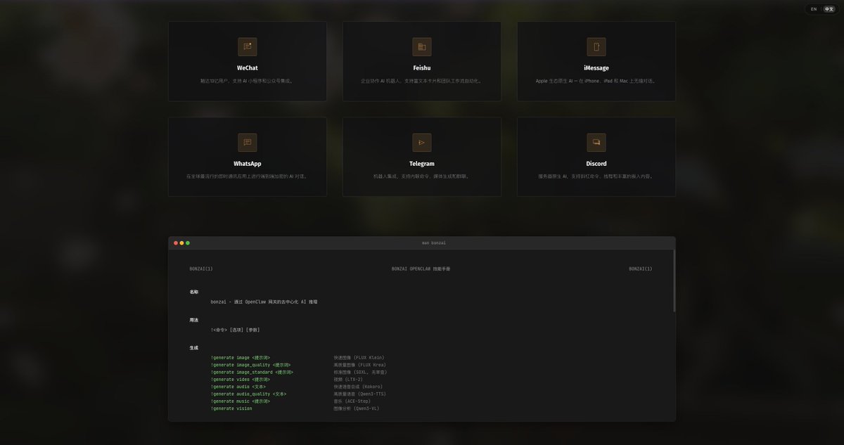Open the Telegram card title
Image resolution: width=844 pixels, height=445 pixels.
422,164
